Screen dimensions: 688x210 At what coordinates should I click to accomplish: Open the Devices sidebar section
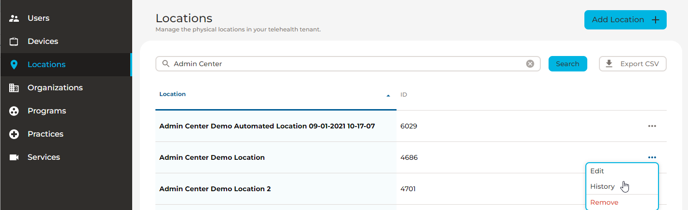click(65, 42)
